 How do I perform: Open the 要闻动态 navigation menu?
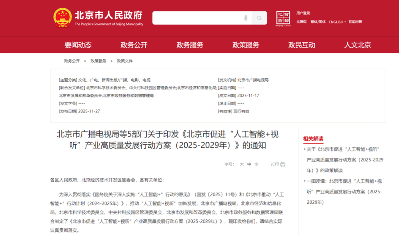tap(78, 45)
